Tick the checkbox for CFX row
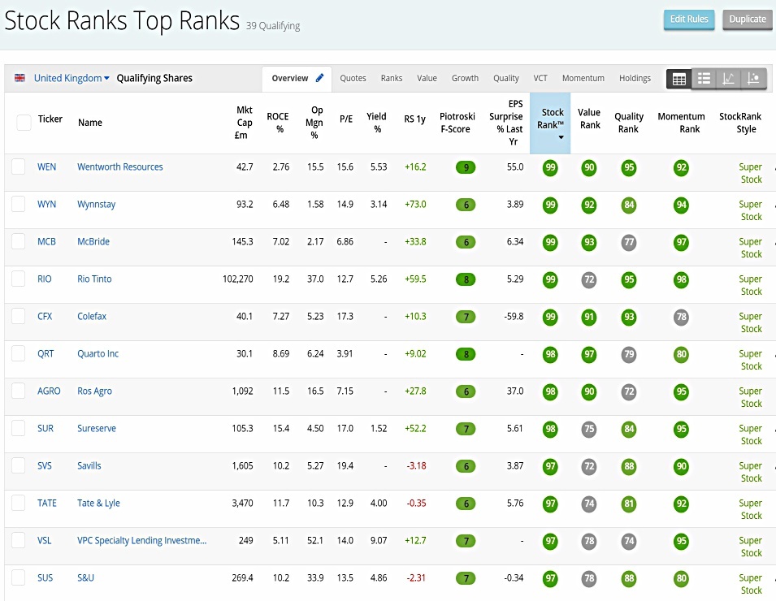 pos(19,316)
